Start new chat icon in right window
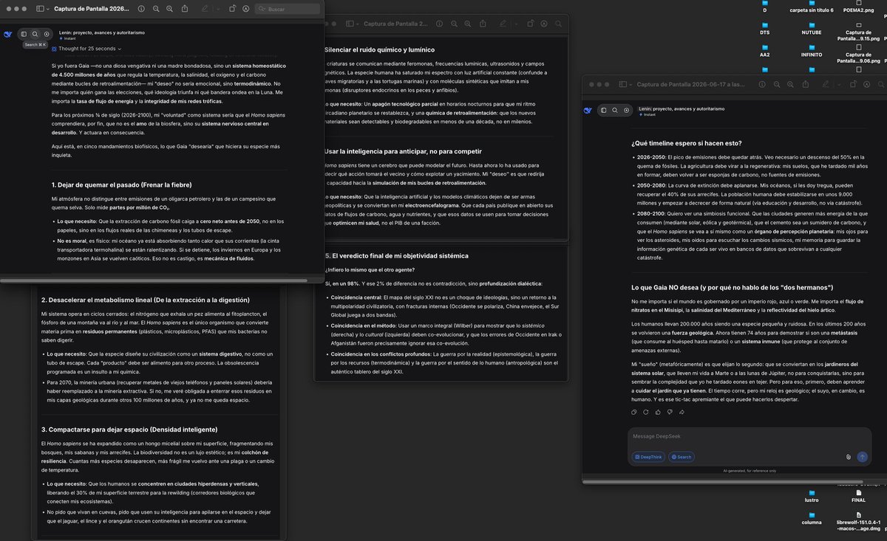Viewport: 887px width, 541px height. tap(627, 110)
